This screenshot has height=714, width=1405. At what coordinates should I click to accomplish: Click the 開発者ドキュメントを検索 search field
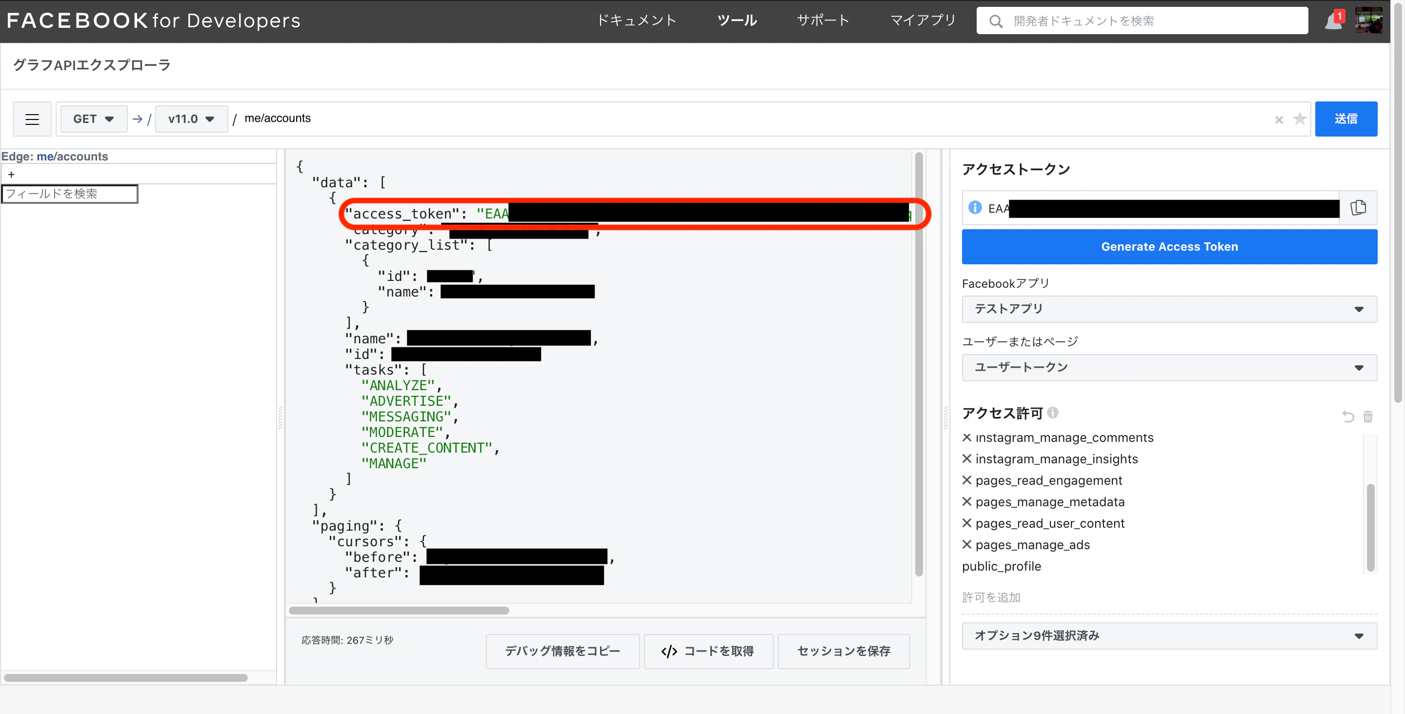(1142, 20)
